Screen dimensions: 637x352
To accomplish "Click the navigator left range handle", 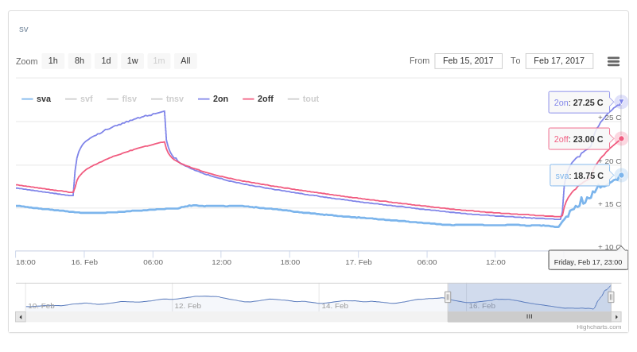I will click(448, 297).
